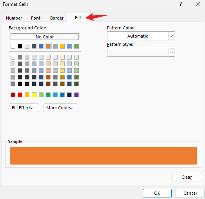Click the Clear button
This screenshot has height=199, width=205.
click(x=187, y=177)
